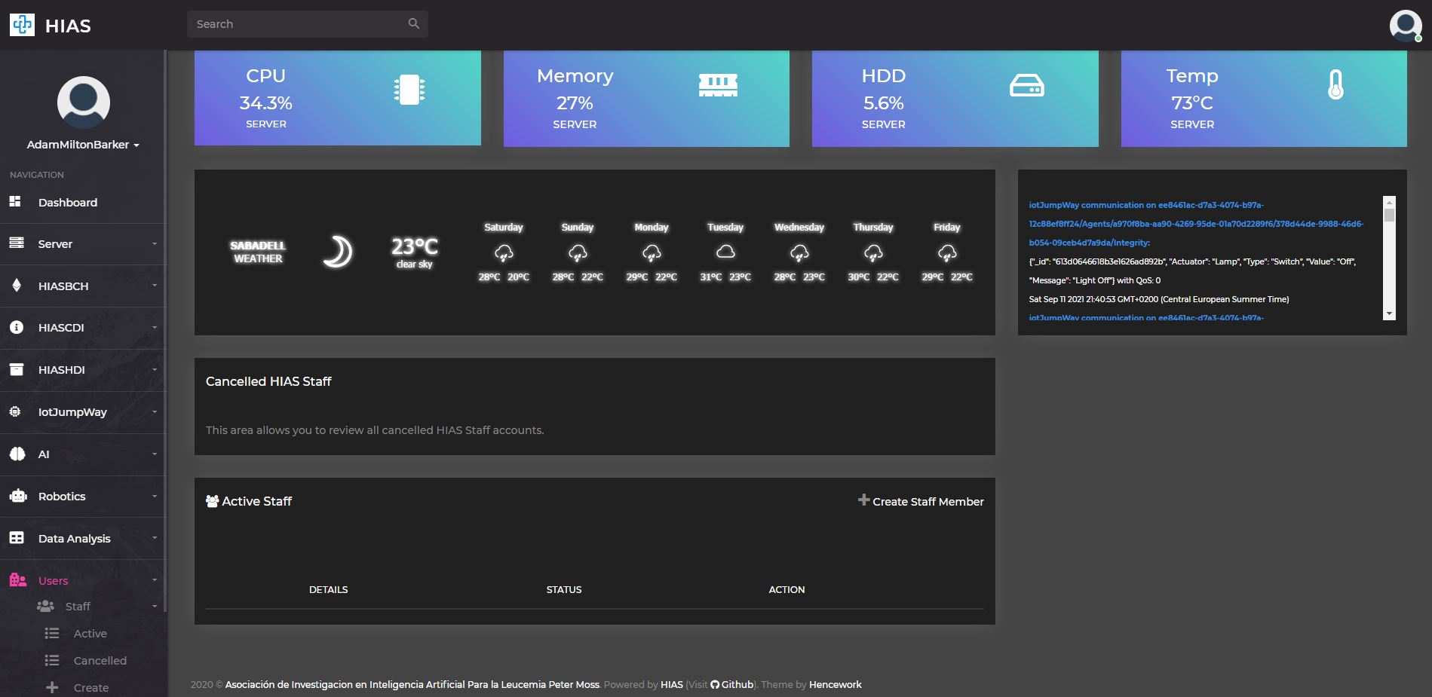Click the Robotics robot icon
The image size is (1432, 697).
tap(18, 496)
